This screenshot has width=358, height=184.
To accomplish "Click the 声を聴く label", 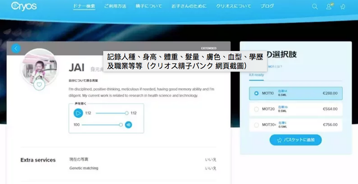I will pyautogui.click(x=81, y=104).
